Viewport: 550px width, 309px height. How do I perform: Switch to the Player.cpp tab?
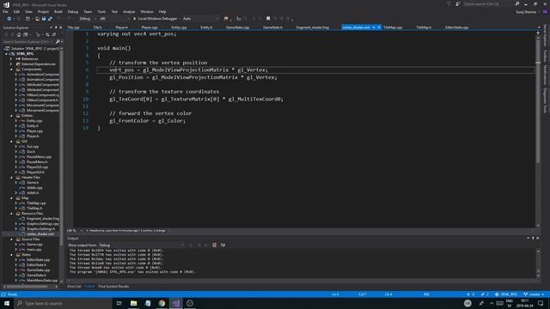point(150,27)
